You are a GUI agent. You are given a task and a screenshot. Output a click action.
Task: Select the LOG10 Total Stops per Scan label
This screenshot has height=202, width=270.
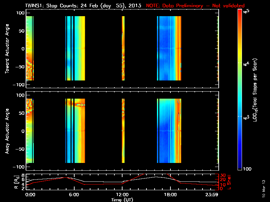point(256,89)
